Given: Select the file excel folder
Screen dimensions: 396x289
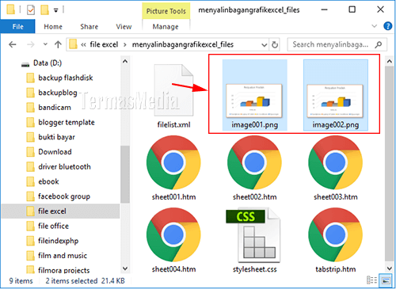Looking at the screenshot, I should (60, 211).
